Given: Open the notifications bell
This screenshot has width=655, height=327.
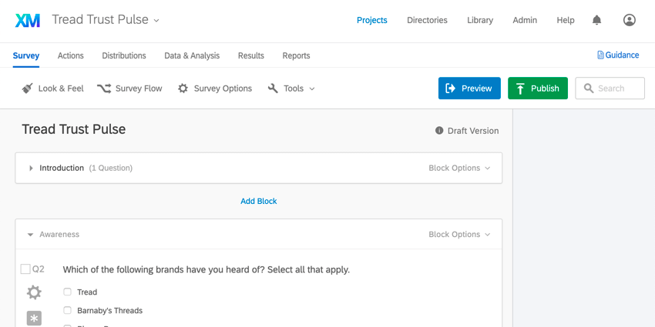Looking at the screenshot, I should click(597, 20).
